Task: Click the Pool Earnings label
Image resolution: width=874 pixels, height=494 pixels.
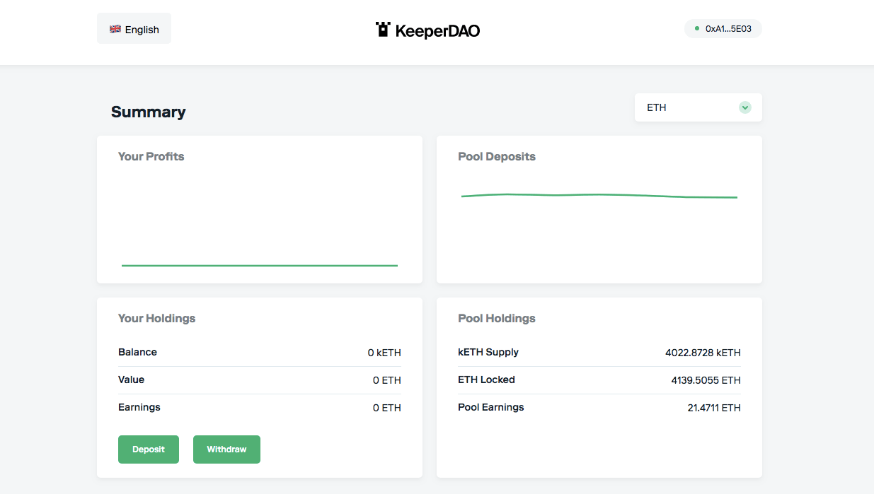Action: pos(491,407)
